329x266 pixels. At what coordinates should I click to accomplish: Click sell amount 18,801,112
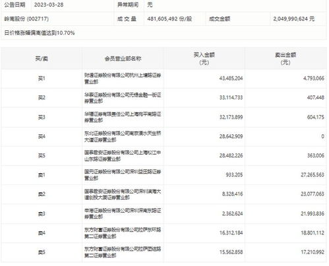point(313,233)
